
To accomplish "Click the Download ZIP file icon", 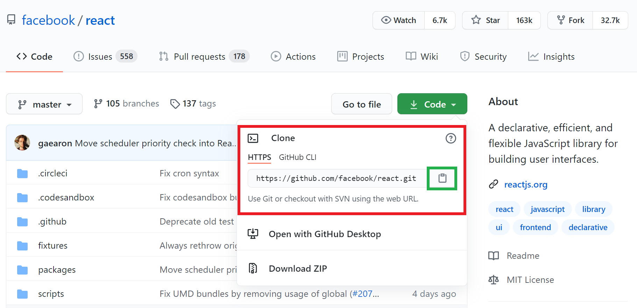I will coord(253,268).
